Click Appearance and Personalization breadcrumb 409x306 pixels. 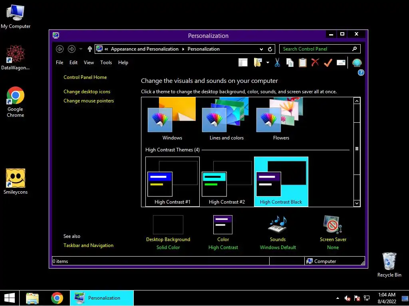click(145, 49)
